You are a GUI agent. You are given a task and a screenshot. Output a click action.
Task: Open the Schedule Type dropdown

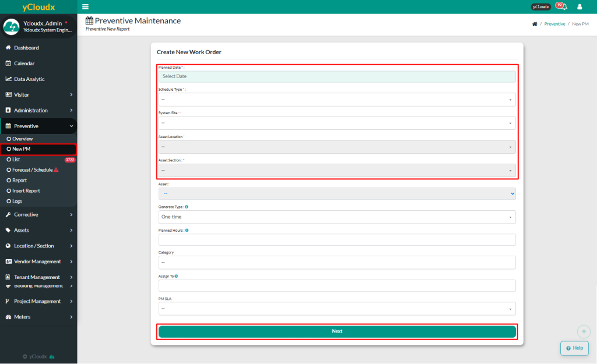coord(337,100)
